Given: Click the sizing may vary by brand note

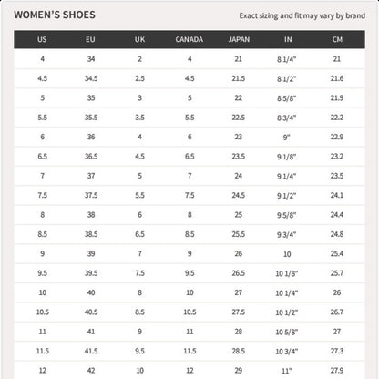Looking at the screenshot, I should pos(302,15).
